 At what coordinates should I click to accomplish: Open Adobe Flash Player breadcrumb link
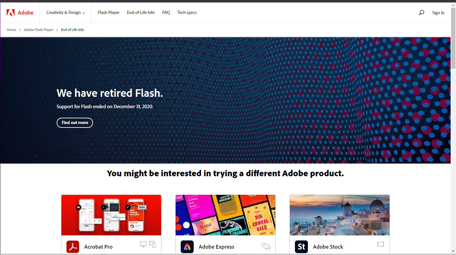click(39, 30)
